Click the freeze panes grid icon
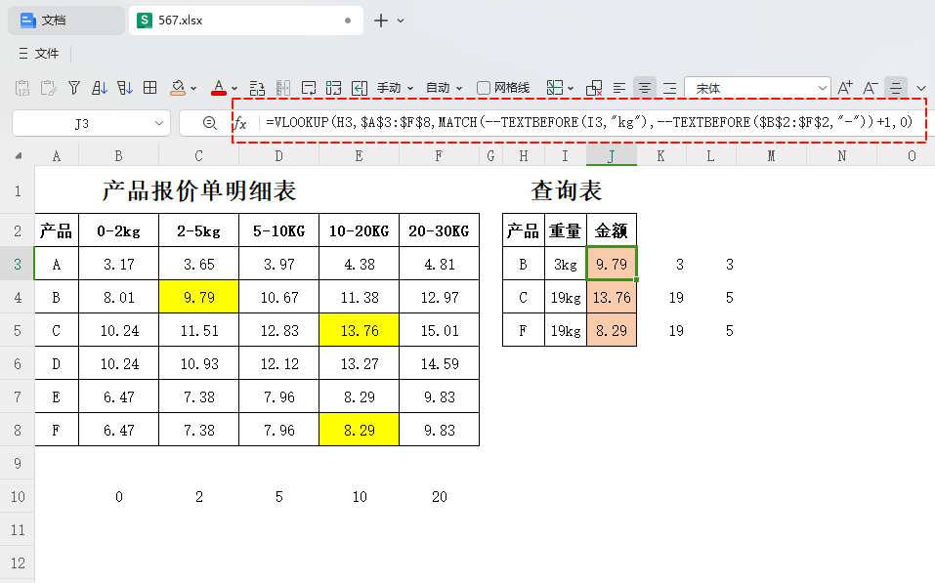 coord(555,88)
